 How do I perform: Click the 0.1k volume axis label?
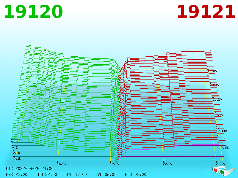point(18,158)
